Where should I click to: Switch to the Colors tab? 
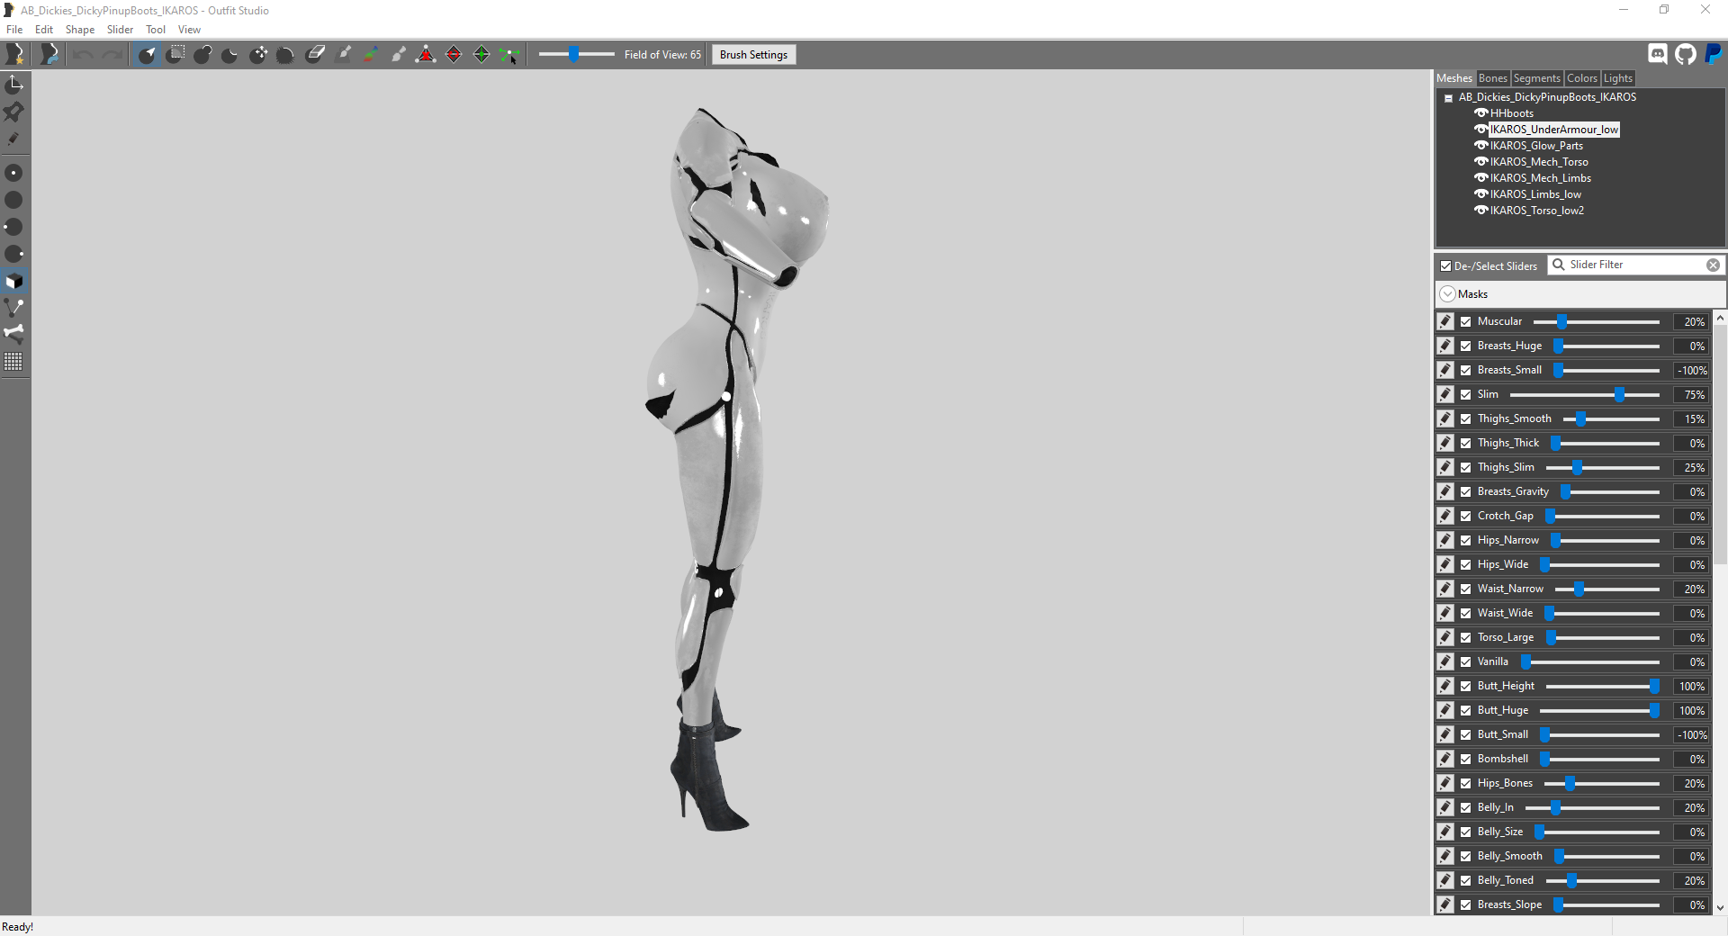tap(1581, 78)
